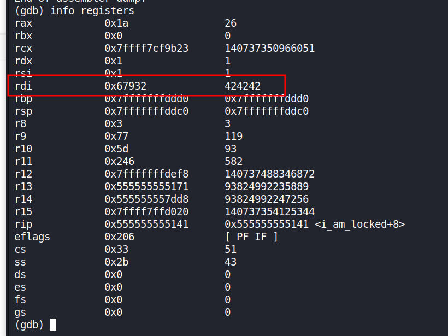The image size is (448, 336).
Task: Click the gdb prompt cursor block
Action: [x=53, y=325]
